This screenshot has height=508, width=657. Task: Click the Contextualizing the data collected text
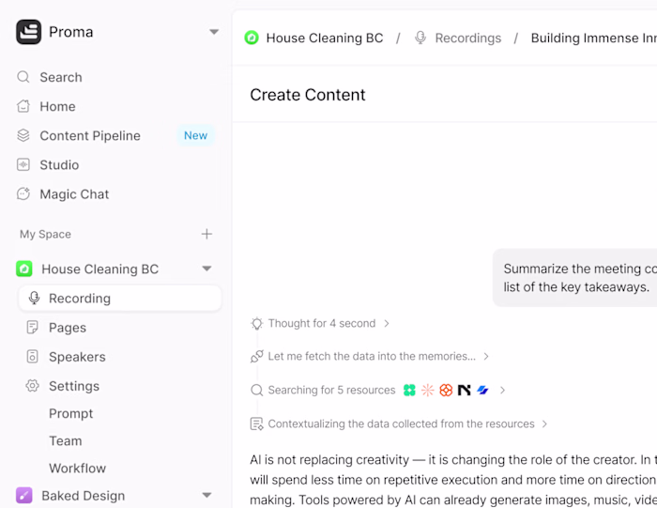click(x=401, y=424)
